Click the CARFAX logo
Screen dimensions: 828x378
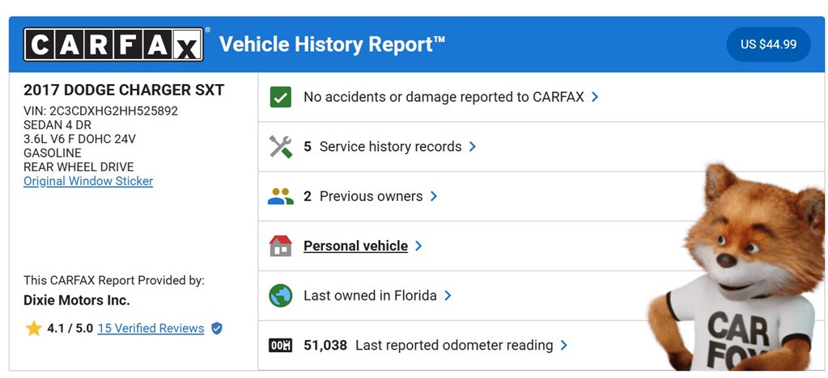[113, 44]
